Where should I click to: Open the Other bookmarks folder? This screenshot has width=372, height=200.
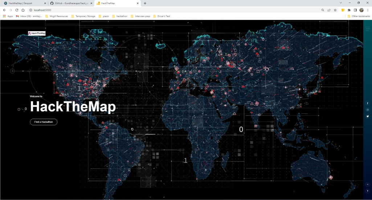pos(359,16)
